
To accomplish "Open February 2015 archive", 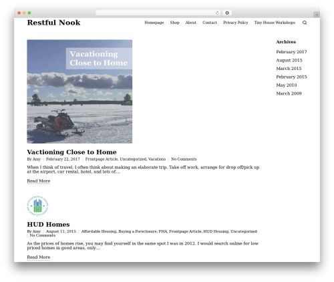I will coord(291,77).
